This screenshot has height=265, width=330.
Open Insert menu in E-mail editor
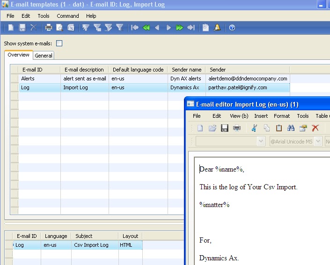click(x=261, y=116)
